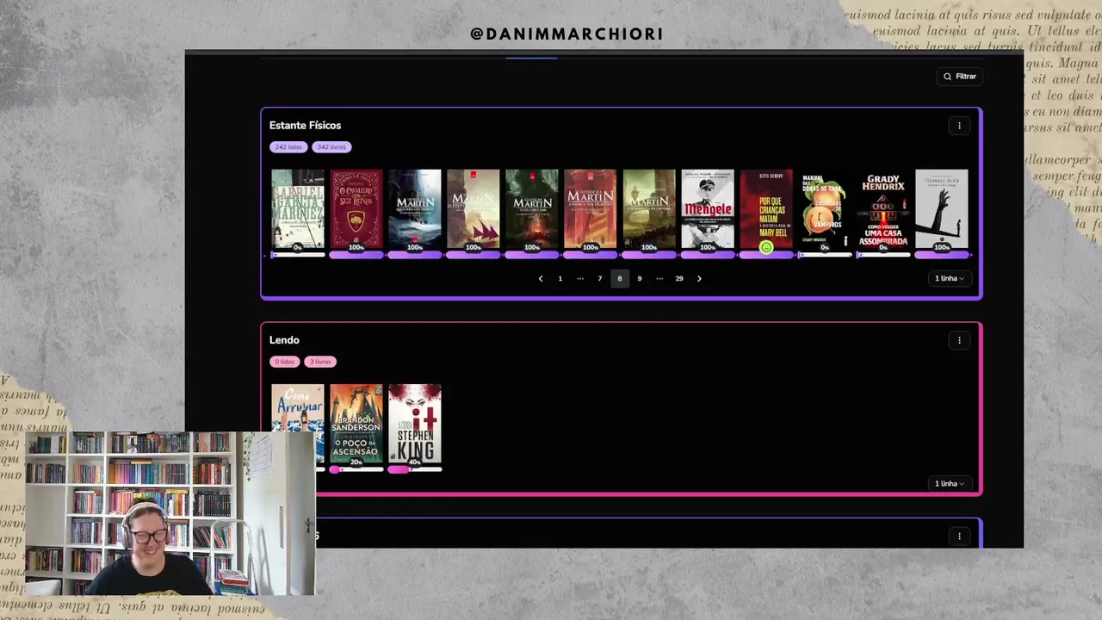
Task: Open Gabriel García Márquez book cover
Action: click(298, 209)
